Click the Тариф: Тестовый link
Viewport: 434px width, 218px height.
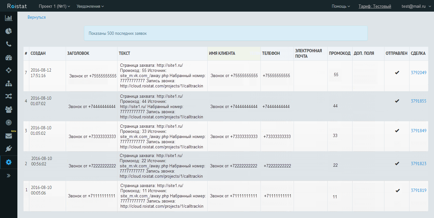coord(375,6)
